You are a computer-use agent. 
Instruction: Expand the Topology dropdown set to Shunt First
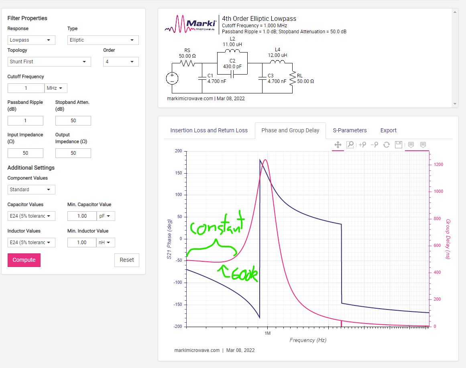click(49, 62)
